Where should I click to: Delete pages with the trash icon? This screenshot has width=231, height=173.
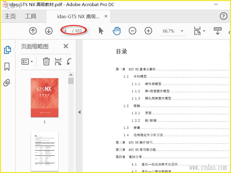46,61
